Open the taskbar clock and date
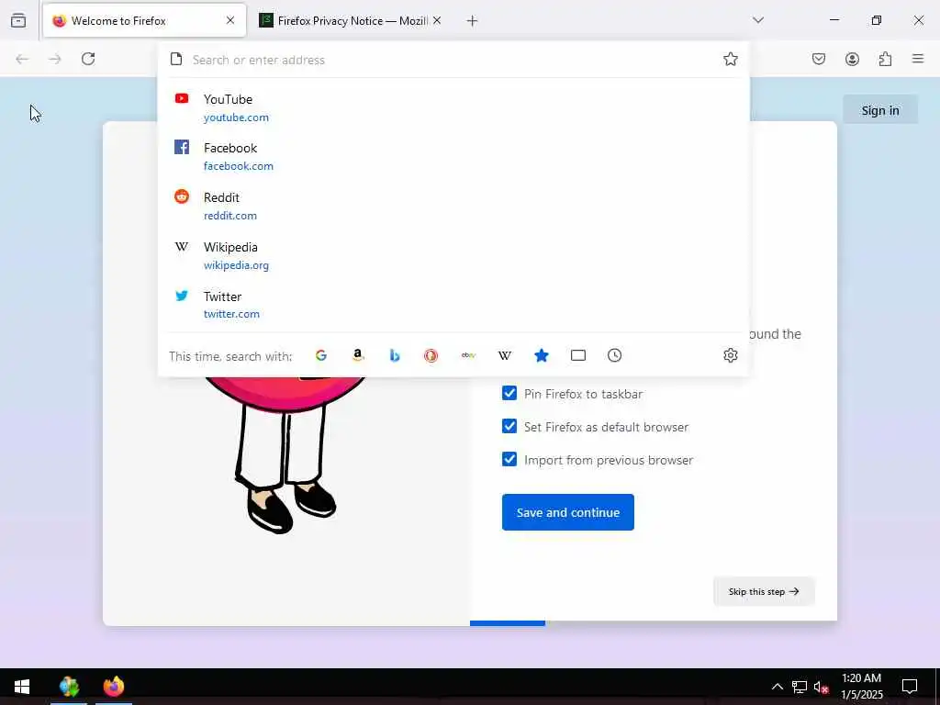 click(x=862, y=687)
